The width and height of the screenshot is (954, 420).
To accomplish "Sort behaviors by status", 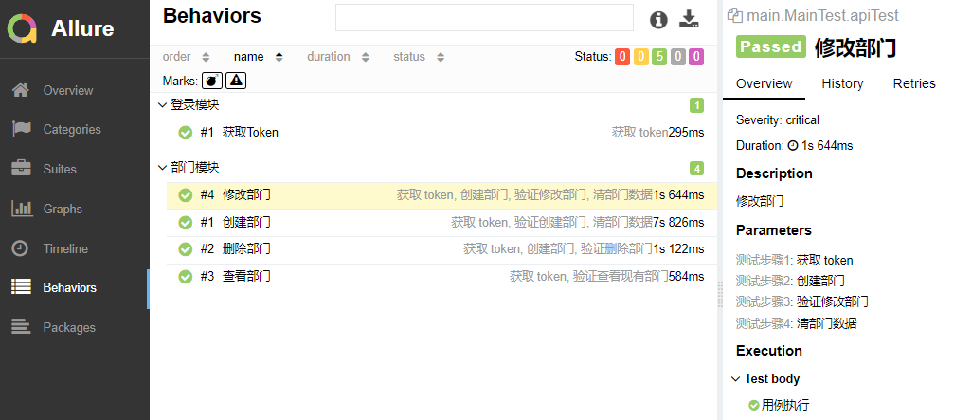I will coord(419,57).
